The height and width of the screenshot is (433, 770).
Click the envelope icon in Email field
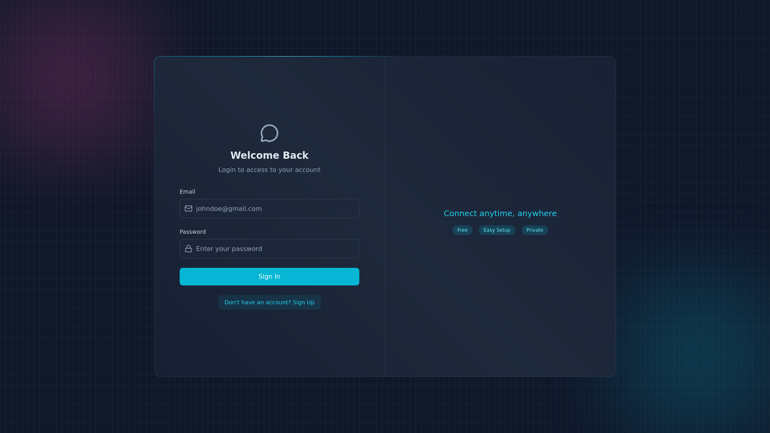coord(188,208)
